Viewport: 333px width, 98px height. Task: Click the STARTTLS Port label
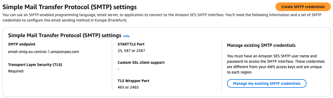(x=131, y=44)
